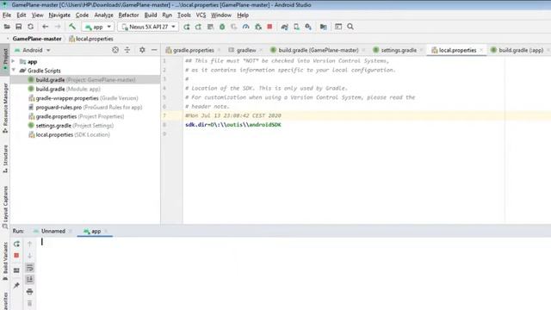Stop app with Run panel red square
This screenshot has height=310, width=551.
coord(16,256)
